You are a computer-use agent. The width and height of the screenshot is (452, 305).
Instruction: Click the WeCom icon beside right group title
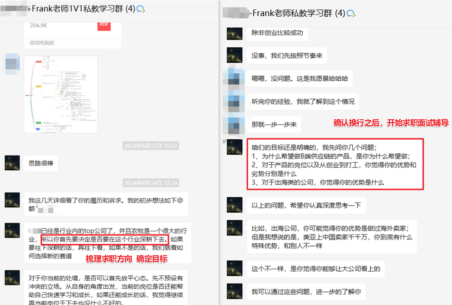(351, 13)
